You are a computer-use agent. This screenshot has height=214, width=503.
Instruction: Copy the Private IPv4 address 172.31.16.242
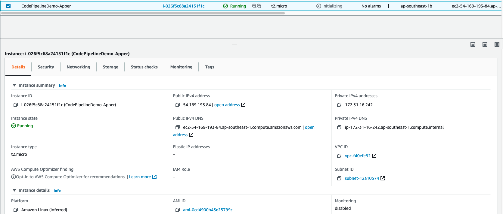[x=339, y=105]
